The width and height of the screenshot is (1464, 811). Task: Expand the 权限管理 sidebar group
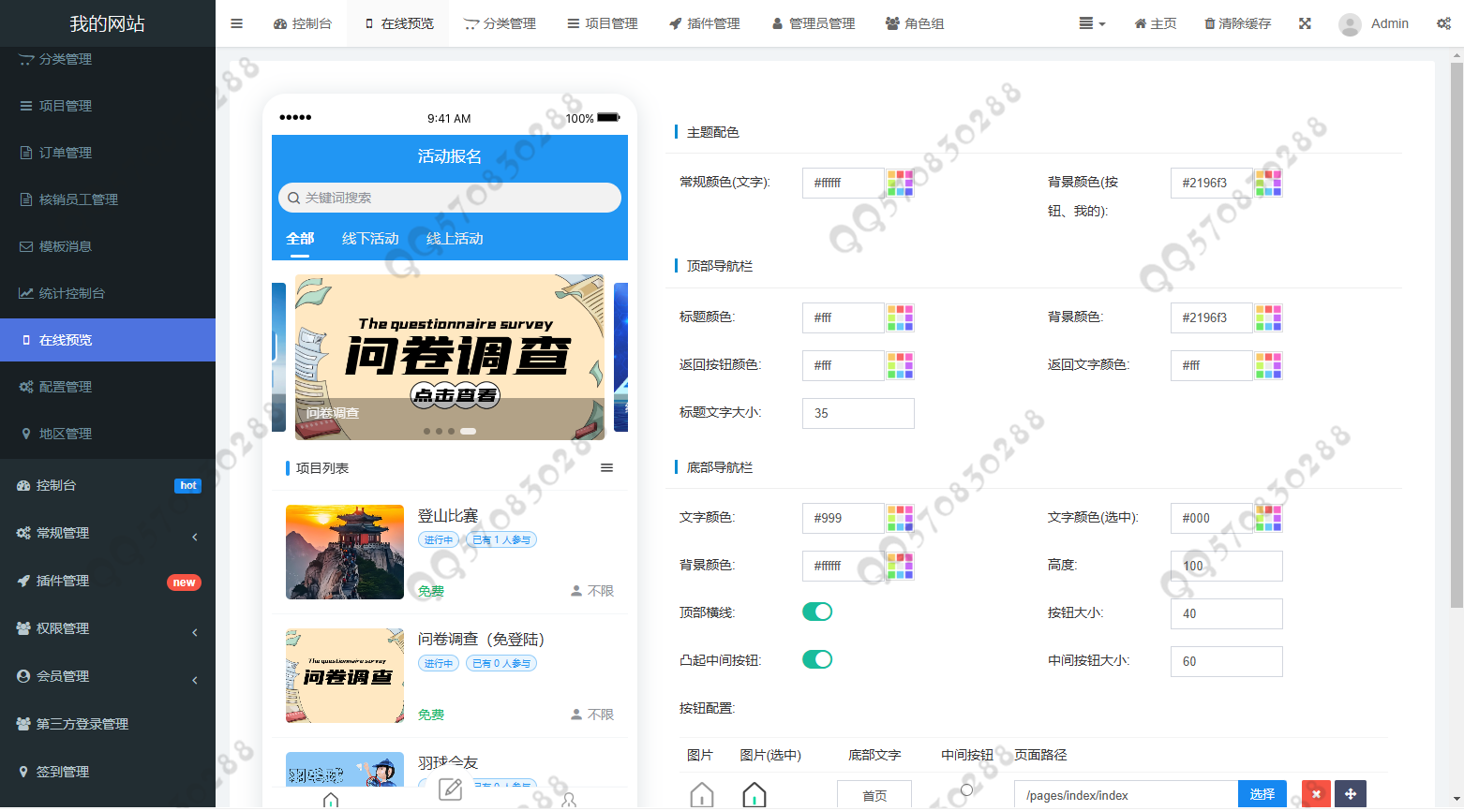tap(108, 628)
